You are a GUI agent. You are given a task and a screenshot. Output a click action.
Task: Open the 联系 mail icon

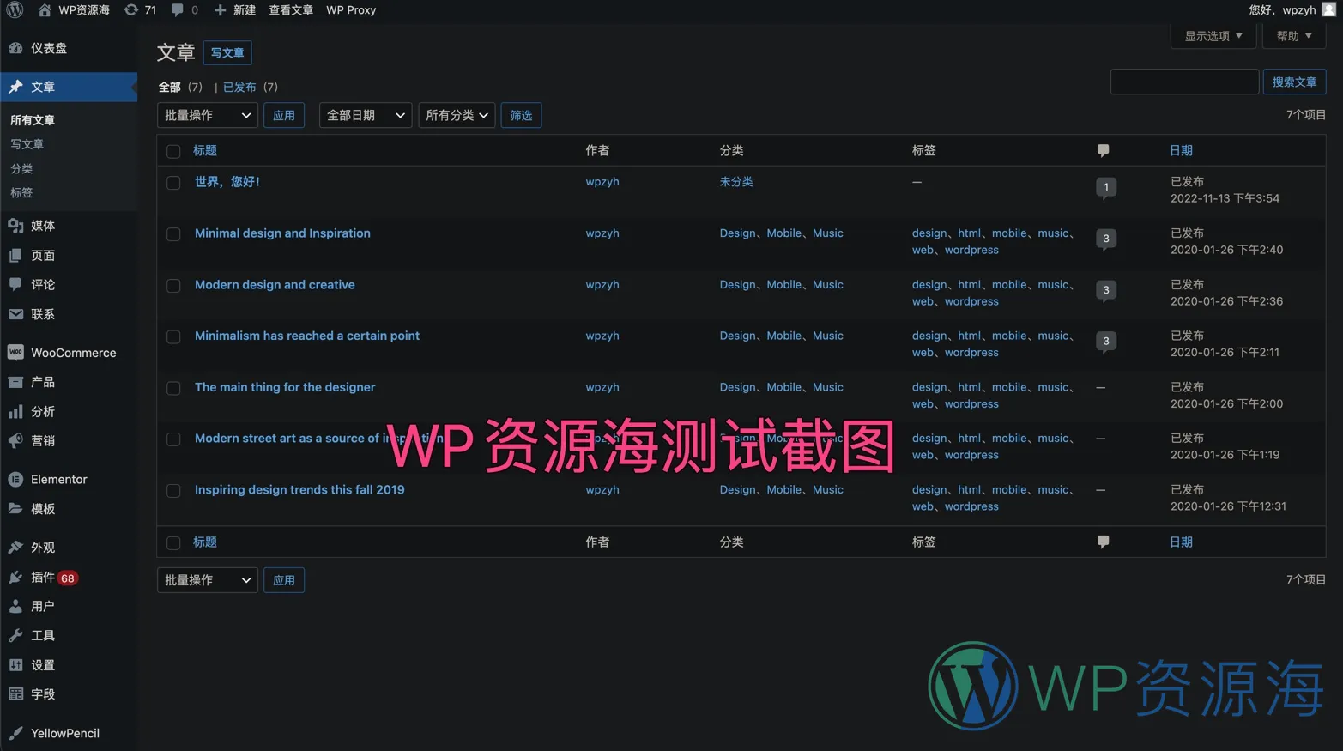(15, 314)
